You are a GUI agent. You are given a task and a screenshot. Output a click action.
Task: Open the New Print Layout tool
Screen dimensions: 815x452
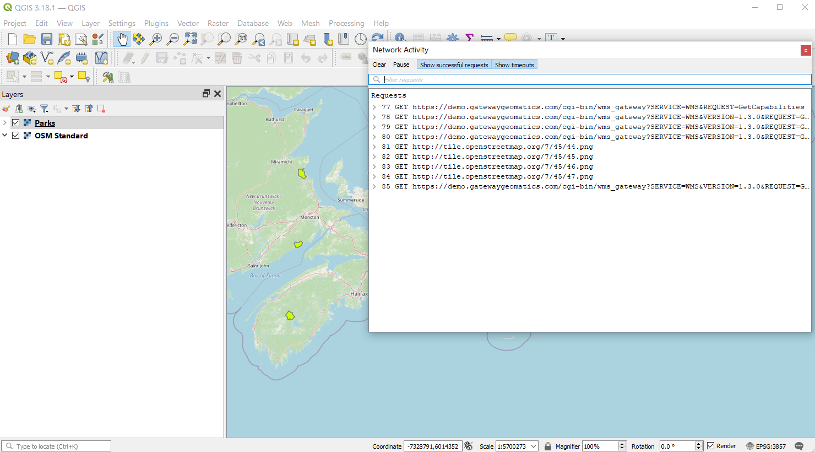click(x=64, y=39)
